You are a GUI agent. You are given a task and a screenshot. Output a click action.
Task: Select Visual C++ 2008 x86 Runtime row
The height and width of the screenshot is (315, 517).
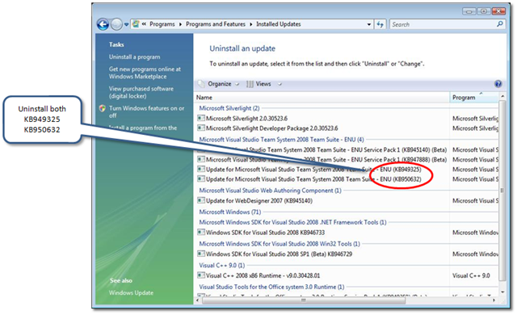[x=263, y=275]
